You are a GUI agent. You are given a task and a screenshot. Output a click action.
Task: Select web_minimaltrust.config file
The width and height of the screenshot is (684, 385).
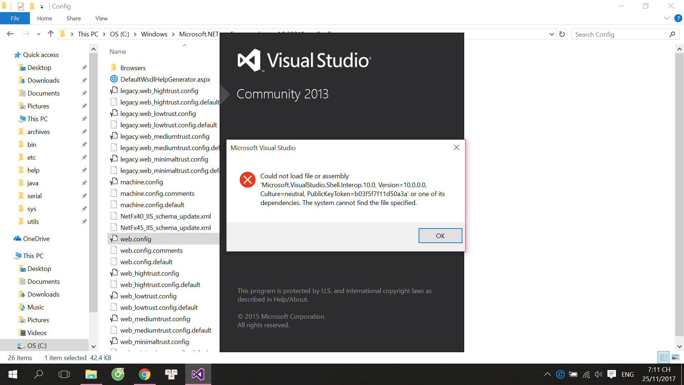[x=155, y=342]
